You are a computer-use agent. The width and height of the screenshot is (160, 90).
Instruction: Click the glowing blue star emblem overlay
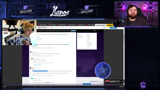103,70
